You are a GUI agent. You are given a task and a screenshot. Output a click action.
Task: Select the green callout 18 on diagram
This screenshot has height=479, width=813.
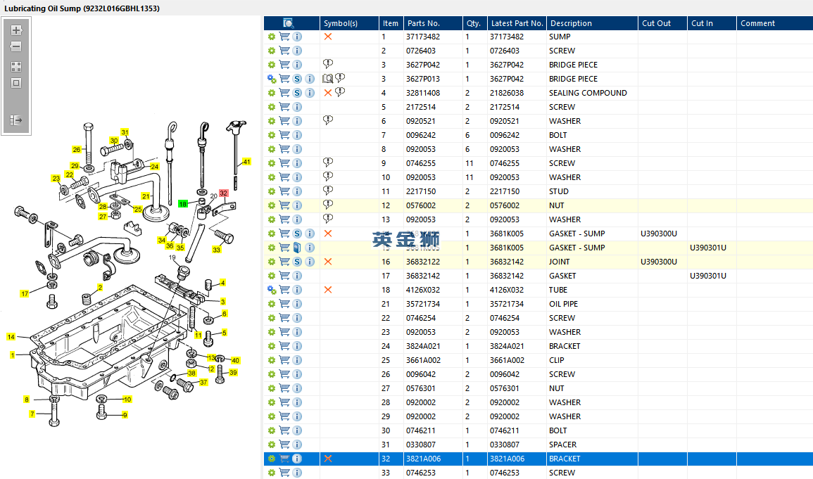(183, 204)
